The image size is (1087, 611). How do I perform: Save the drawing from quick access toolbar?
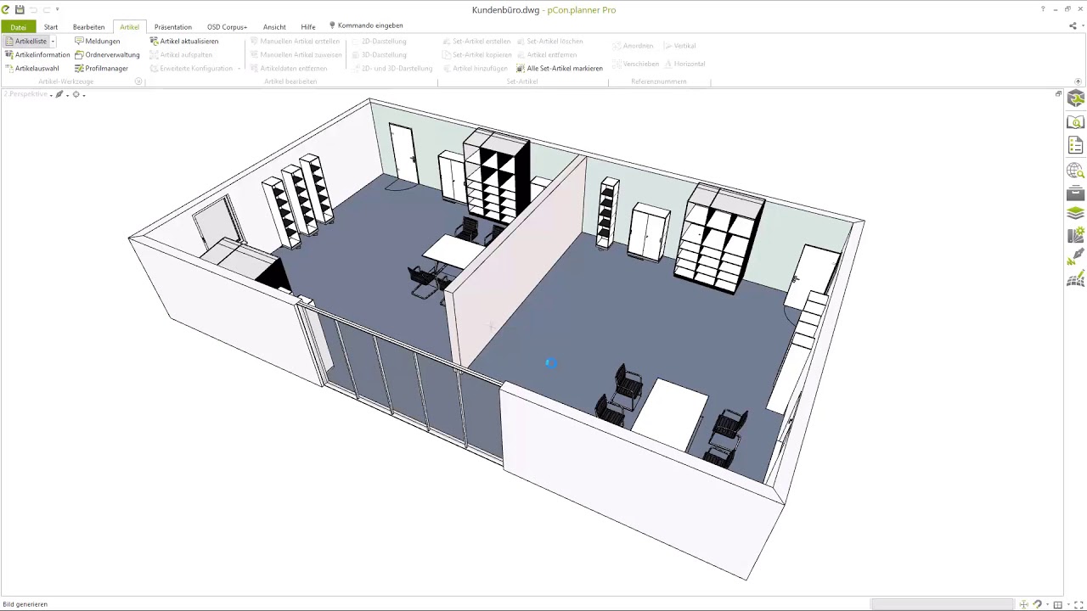pyautogui.click(x=20, y=9)
